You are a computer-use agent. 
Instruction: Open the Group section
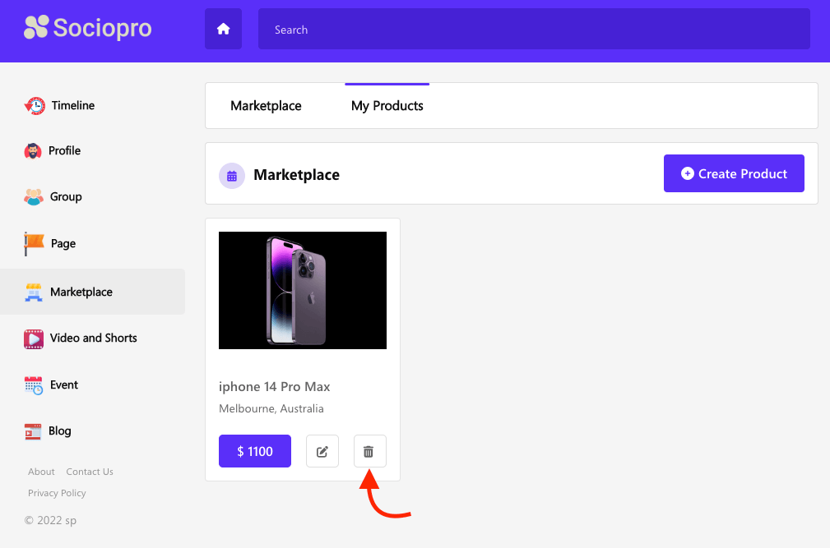(34, 197)
